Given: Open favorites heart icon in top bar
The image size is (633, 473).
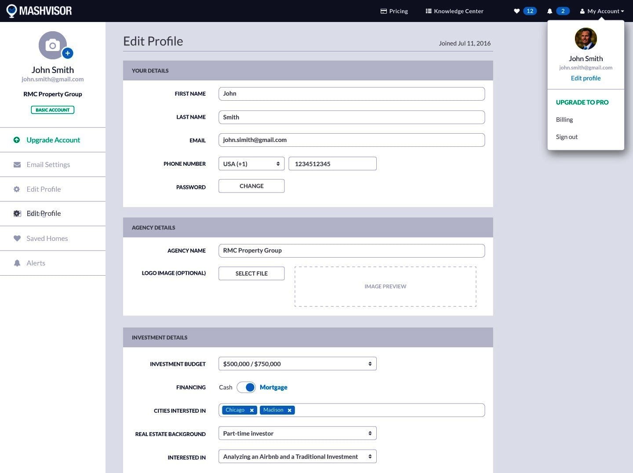Looking at the screenshot, I should tap(517, 11).
